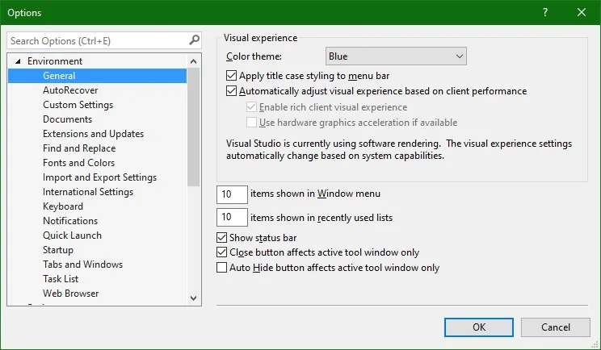This screenshot has width=601, height=350.
Task: Open International Settings page
Action: point(88,192)
